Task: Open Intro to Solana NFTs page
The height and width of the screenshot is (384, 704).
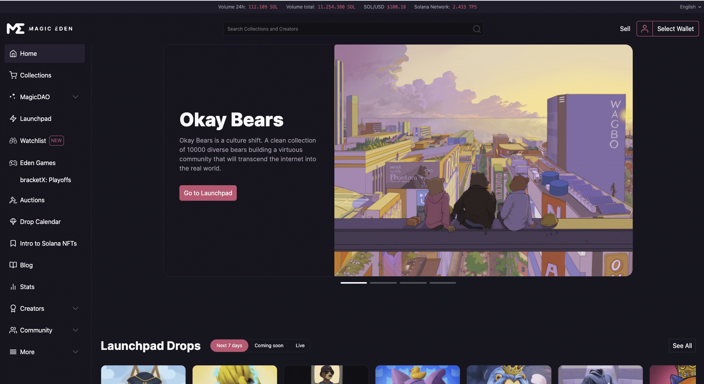Action: tap(48, 243)
